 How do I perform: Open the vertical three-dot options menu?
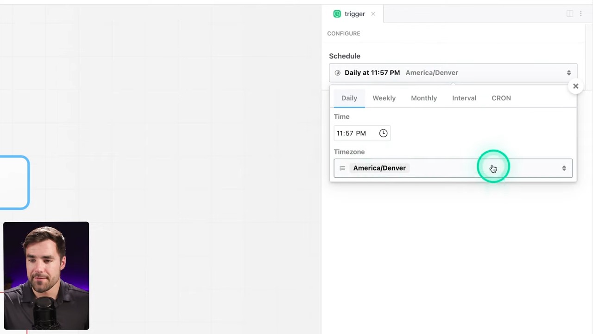tap(580, 14)
